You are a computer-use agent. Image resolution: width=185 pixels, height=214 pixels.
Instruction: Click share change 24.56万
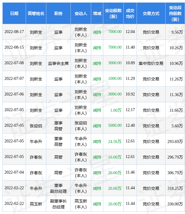click(x=115, y=141)
